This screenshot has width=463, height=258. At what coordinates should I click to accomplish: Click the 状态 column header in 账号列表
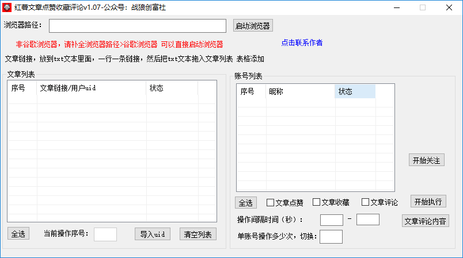pos(355,91)
